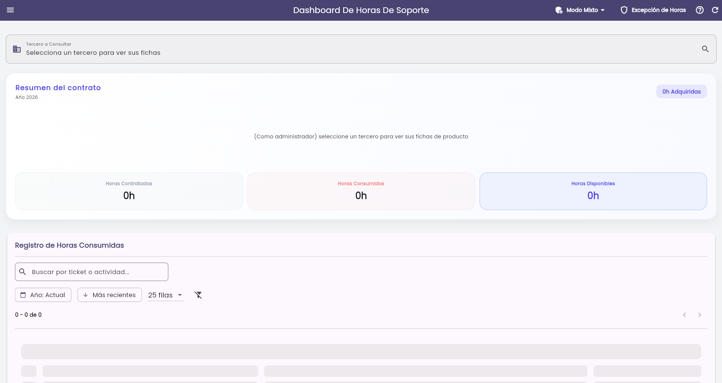Click the Resumen del contrato heading

[x=58, y=88]
